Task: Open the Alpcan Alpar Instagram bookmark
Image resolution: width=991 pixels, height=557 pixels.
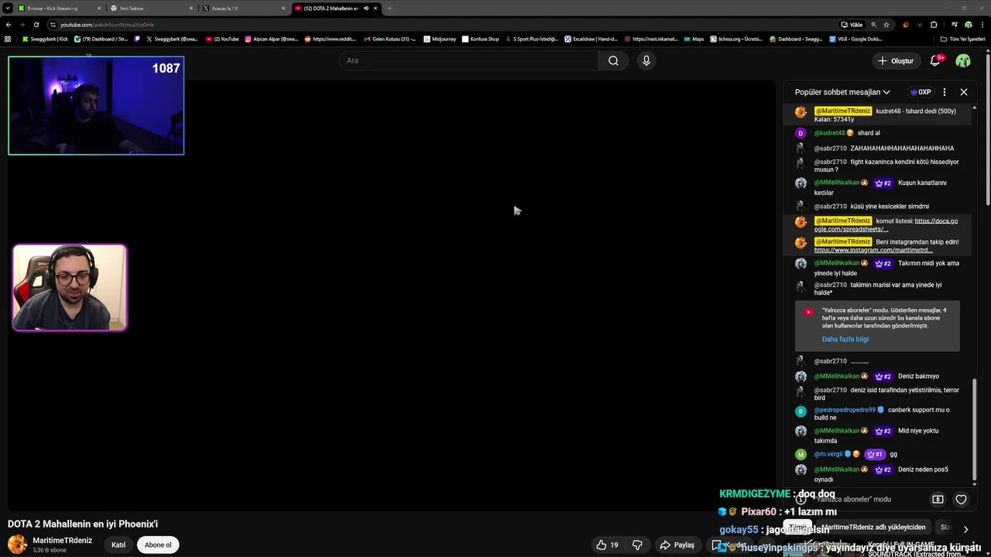Action: pos(271,39)
